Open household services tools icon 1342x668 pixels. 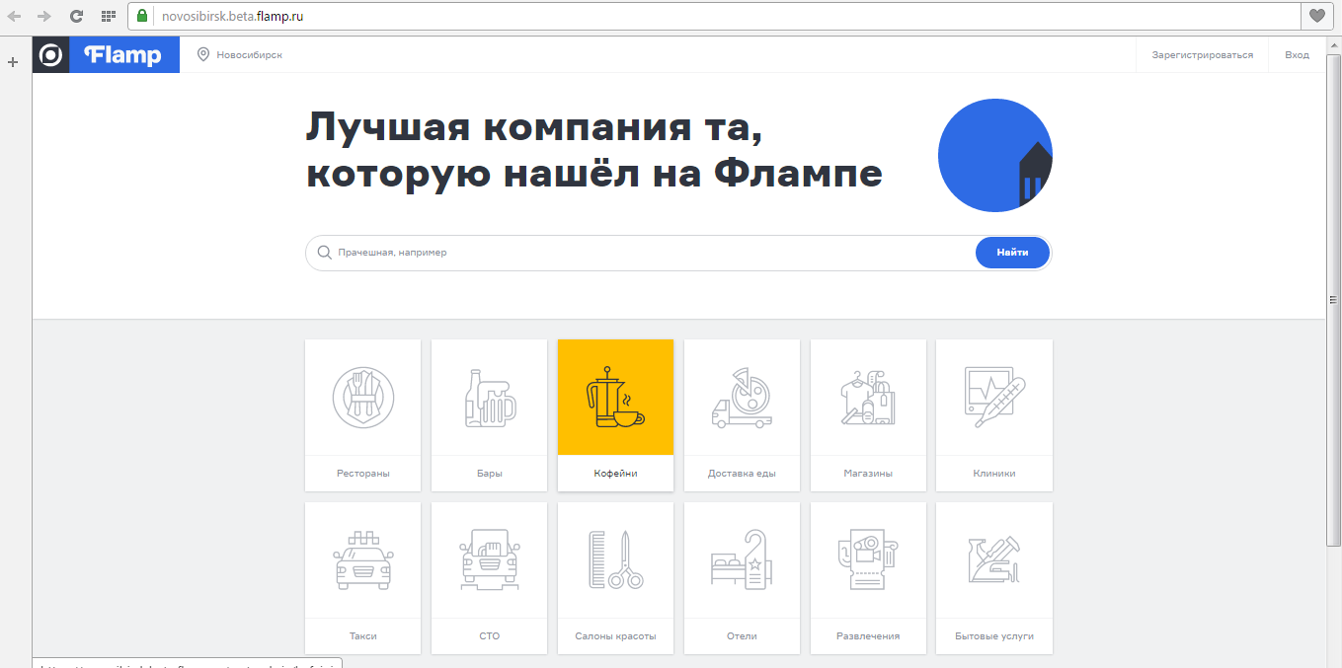coord(994,560)
